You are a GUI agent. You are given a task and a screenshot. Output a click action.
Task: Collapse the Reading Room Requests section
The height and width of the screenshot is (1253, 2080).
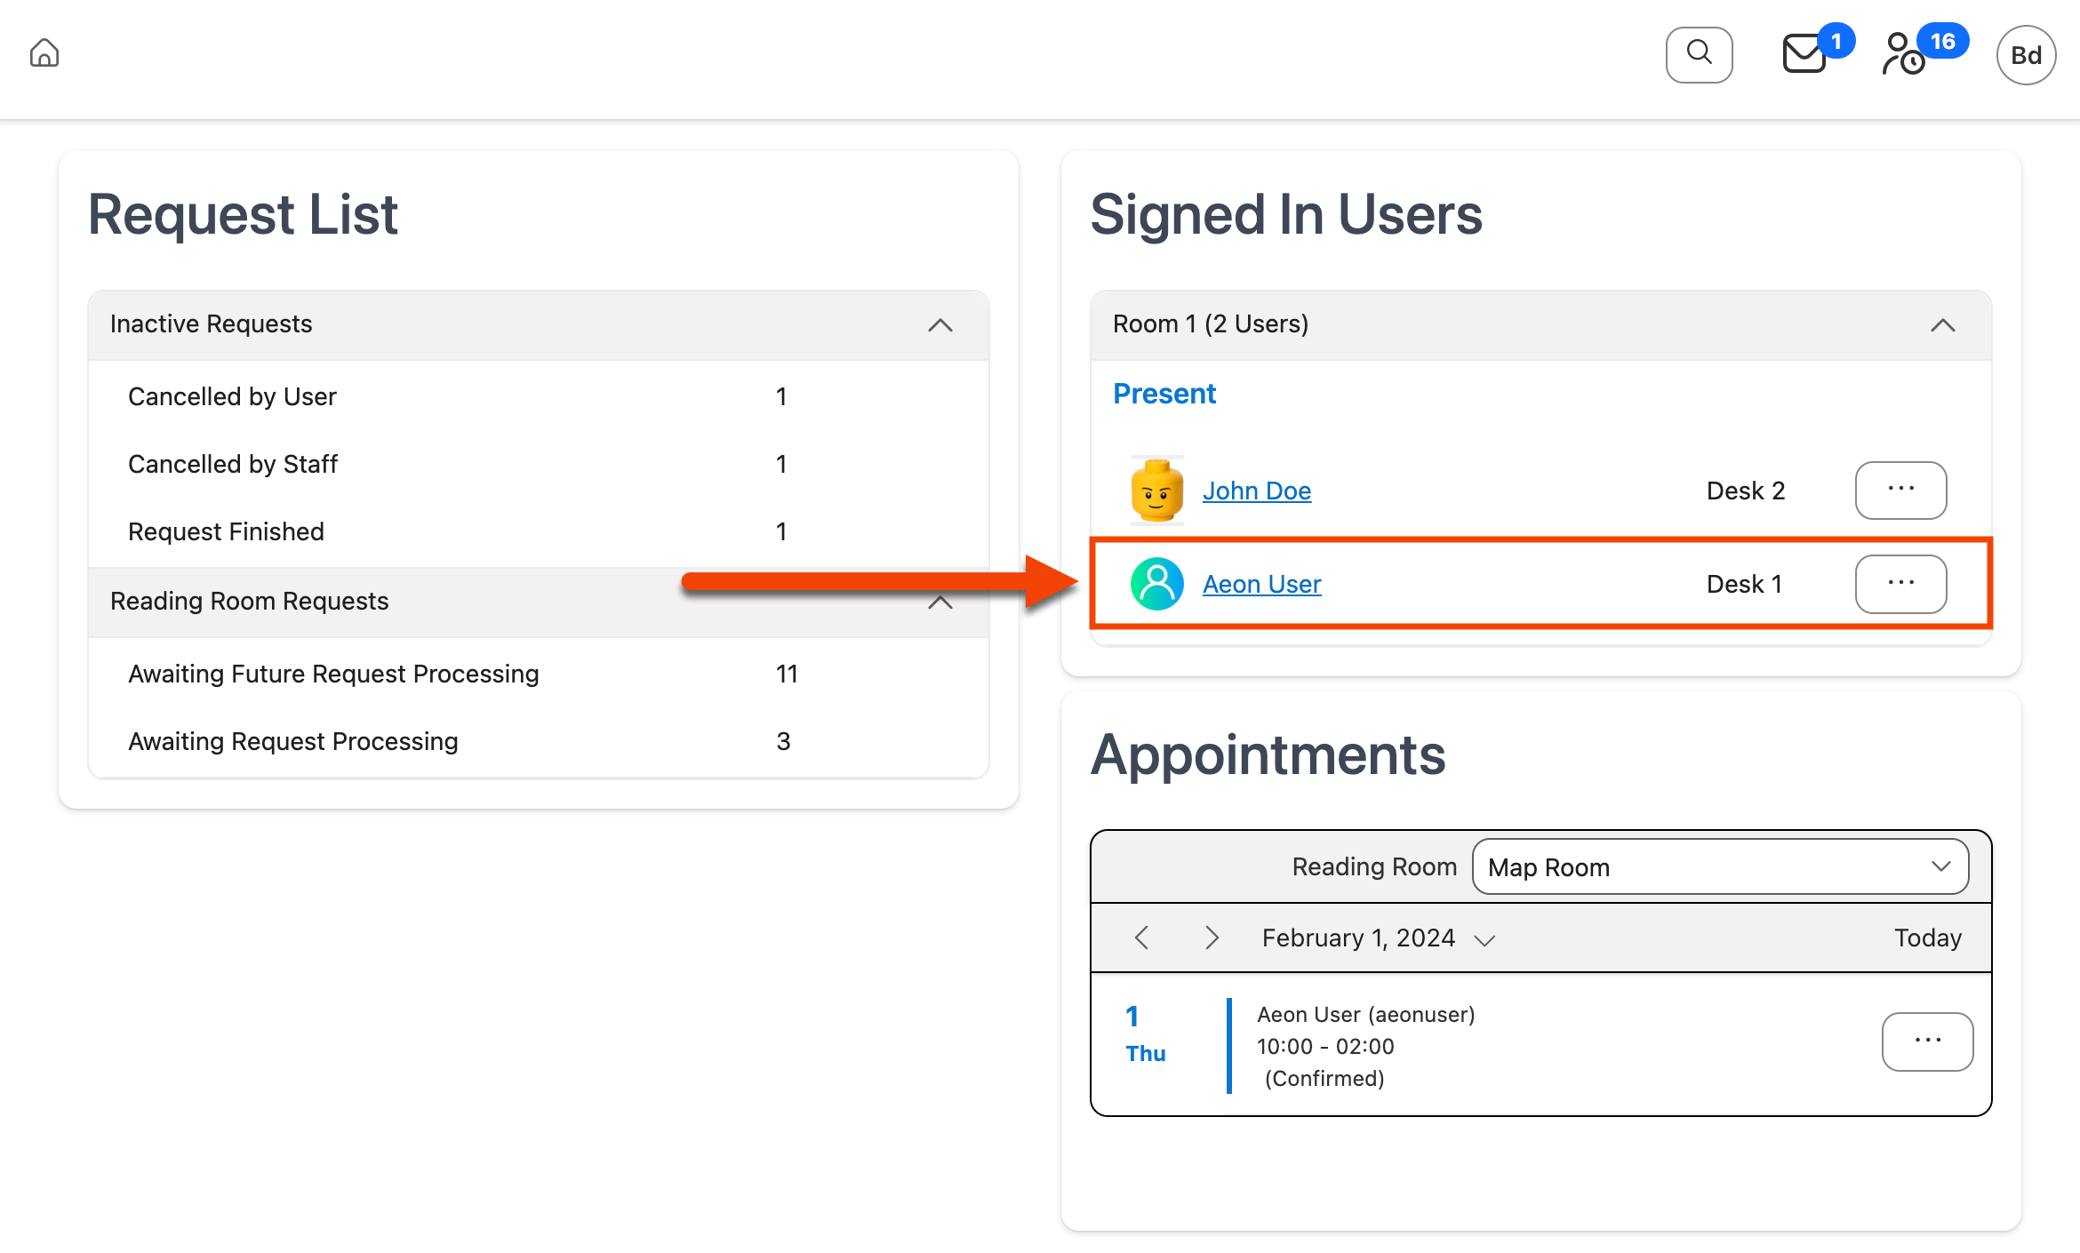(940, 603)
